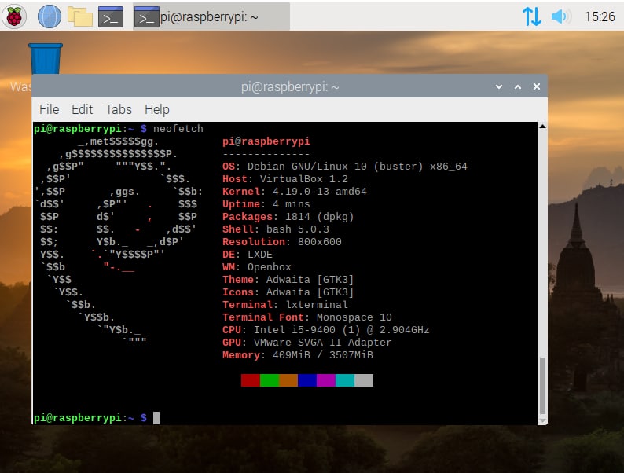Click the 'CPU: Intel i5-9400' line
624x473 pixels.
[326, 330]
